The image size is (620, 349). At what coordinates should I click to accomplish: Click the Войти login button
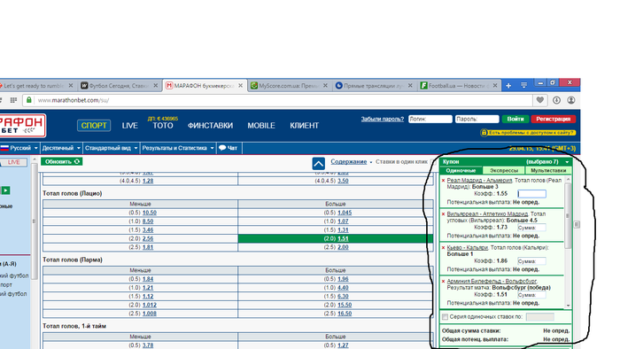(x=515, y=119)
